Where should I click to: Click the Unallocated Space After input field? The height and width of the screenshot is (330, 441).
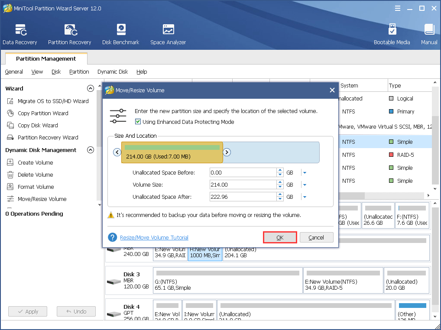pyautogui.click(x=243, y=197)
